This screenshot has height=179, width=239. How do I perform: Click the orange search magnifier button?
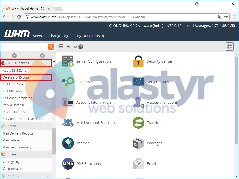tap(51, 47)
